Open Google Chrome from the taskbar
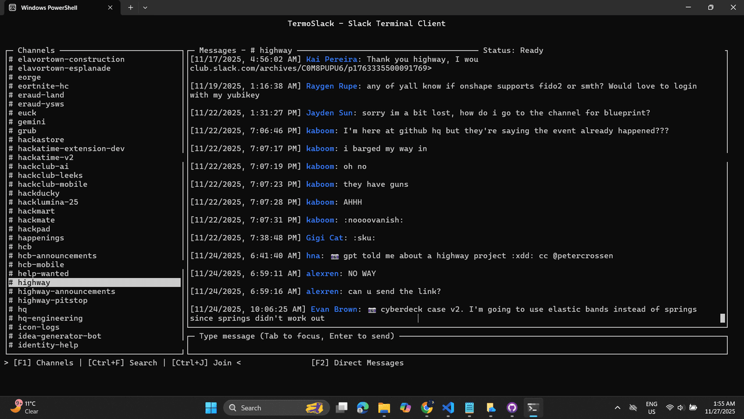The width and height of the screenshot is (744, 419). [x=427, y=407]
